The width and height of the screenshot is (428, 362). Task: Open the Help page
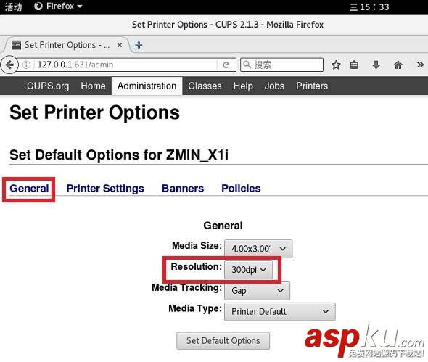[243, 86]
